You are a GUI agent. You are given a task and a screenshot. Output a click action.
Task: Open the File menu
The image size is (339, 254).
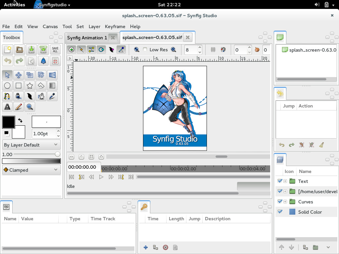coord(6,26)
